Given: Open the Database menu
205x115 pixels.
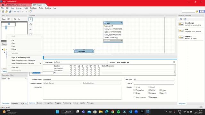Looking at the screenshot, I should [33, 8].
